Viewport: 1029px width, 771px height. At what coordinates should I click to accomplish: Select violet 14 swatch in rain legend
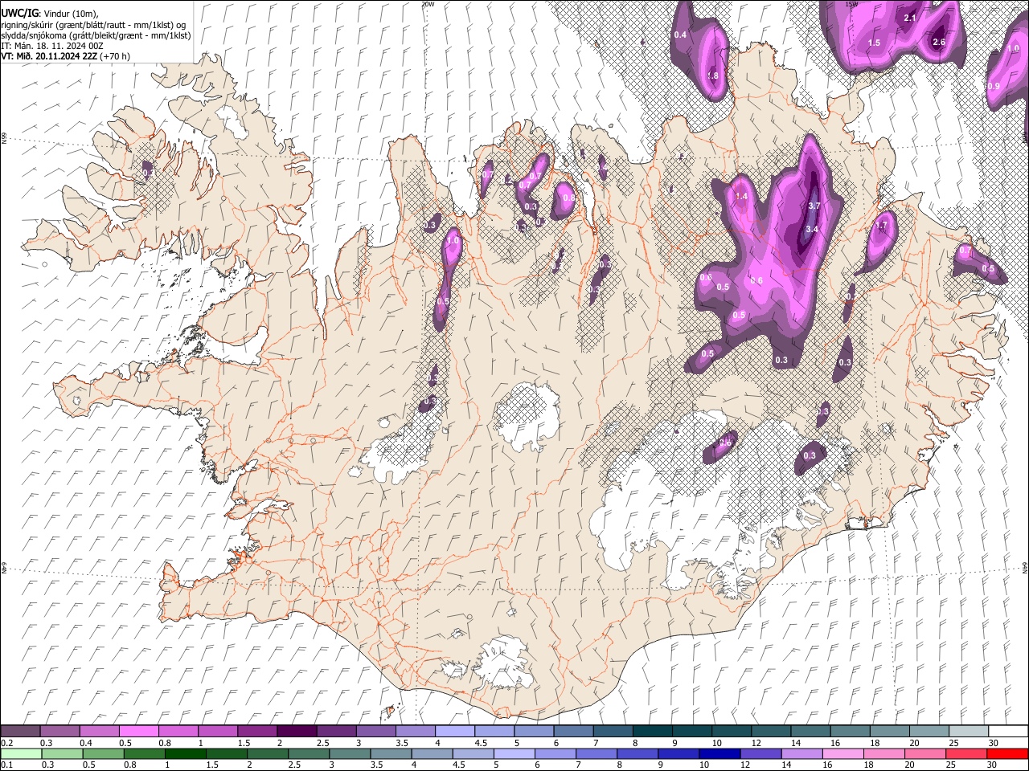(x=802, y=753)
